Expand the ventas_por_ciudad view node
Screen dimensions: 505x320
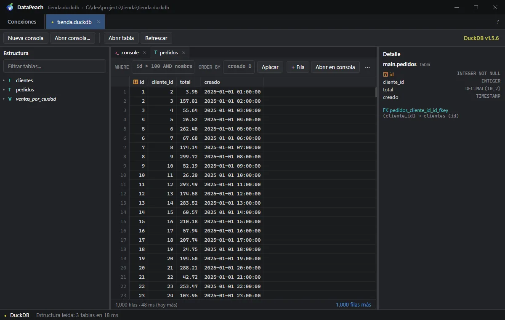click(4, 99)
